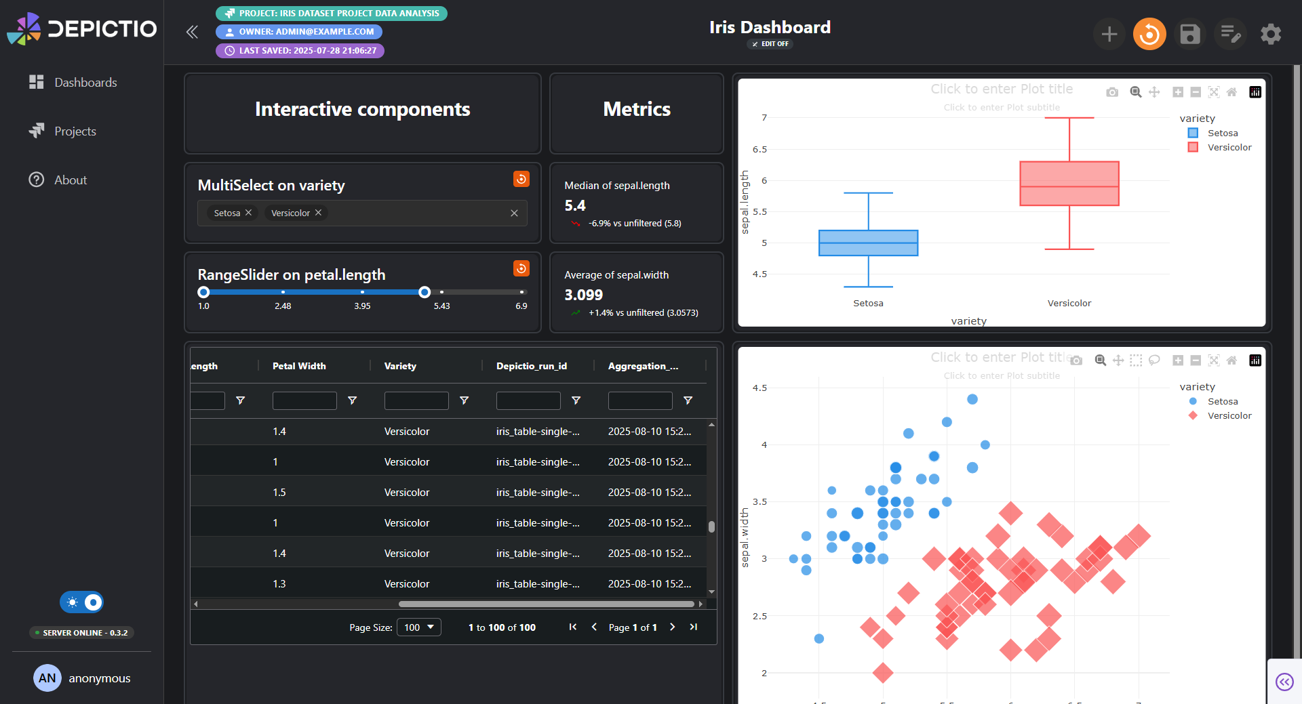Open Petal Width column filter menu
The image size is (1302, 704).
pos(352,400)
